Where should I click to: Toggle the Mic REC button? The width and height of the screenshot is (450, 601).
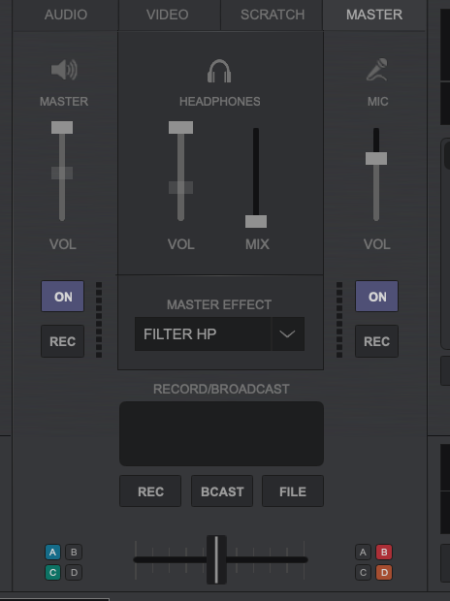(x=376, y=341)
